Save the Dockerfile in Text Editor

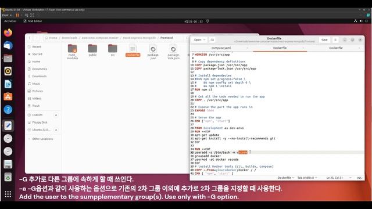click(x=324, y=40)
